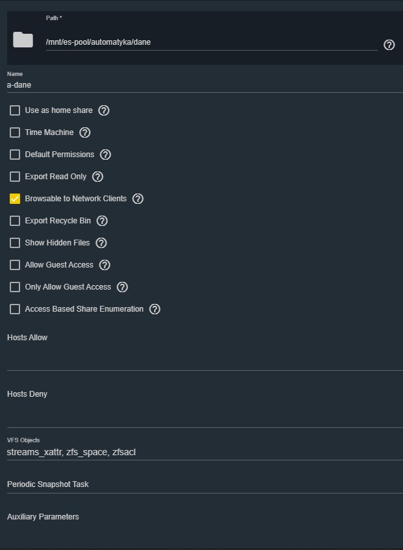403x550 pixels.
Task: Show Default Permissions help icon
Action: 106,155
